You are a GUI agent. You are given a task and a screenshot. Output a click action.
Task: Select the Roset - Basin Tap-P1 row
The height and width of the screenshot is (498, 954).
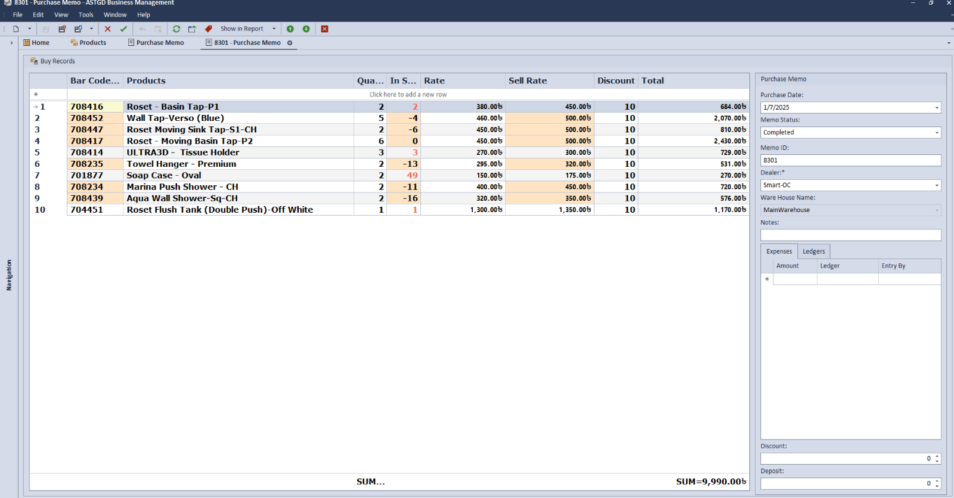pos(390,107)
